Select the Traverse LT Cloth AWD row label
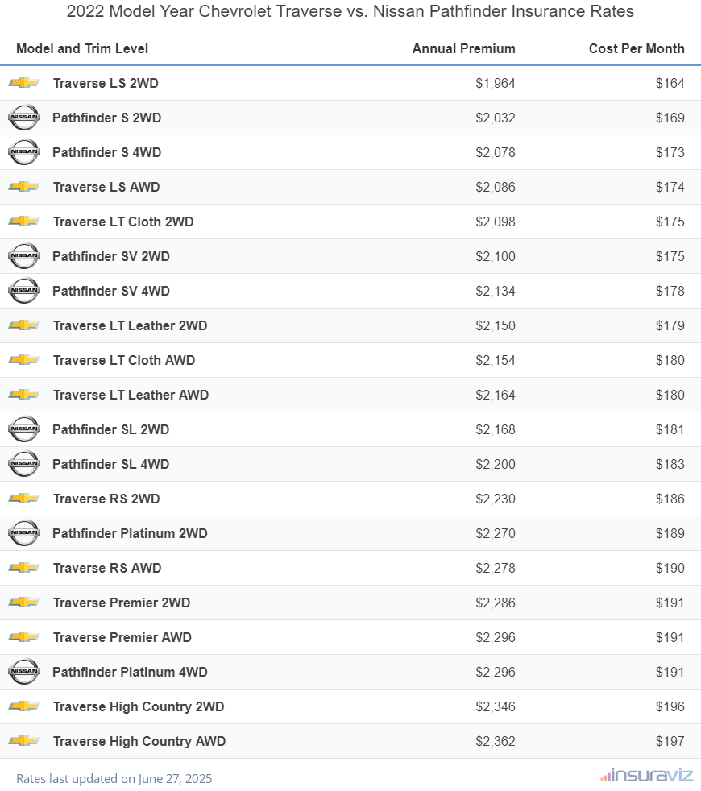This screenshot has height=791, width=701. 124,360
